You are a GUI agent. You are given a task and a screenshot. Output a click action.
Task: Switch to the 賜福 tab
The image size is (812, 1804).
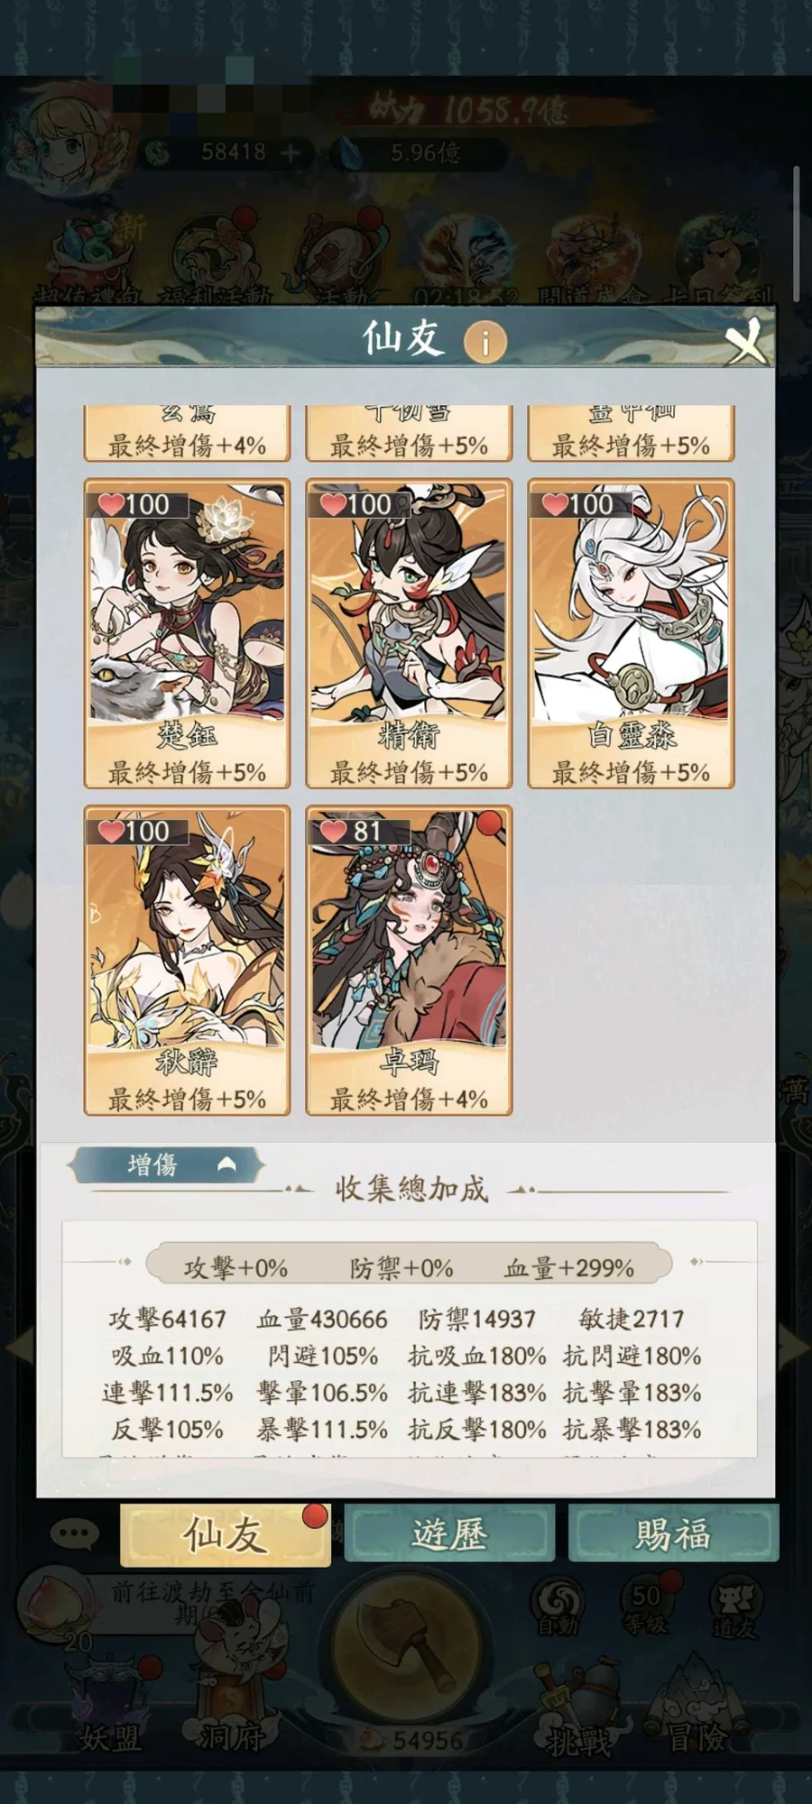673,1533
